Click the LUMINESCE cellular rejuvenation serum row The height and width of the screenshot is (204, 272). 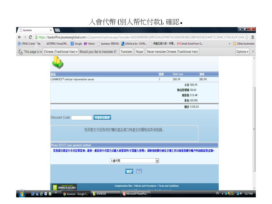134,79
